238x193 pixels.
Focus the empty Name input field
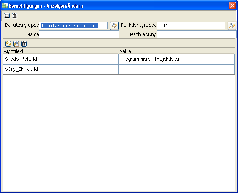pos(79,34)
